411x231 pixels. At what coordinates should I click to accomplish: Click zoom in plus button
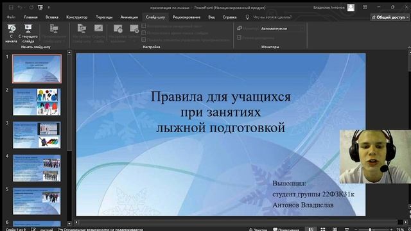(390, 230)
